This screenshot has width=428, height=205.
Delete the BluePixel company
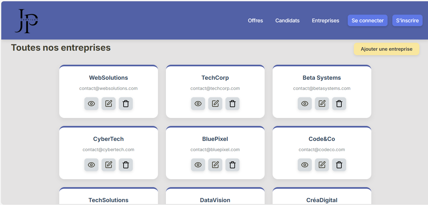(232, 165)
